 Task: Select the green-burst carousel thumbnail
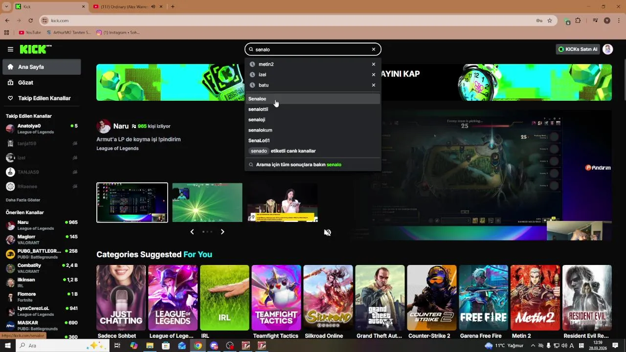tap(207, 202)
